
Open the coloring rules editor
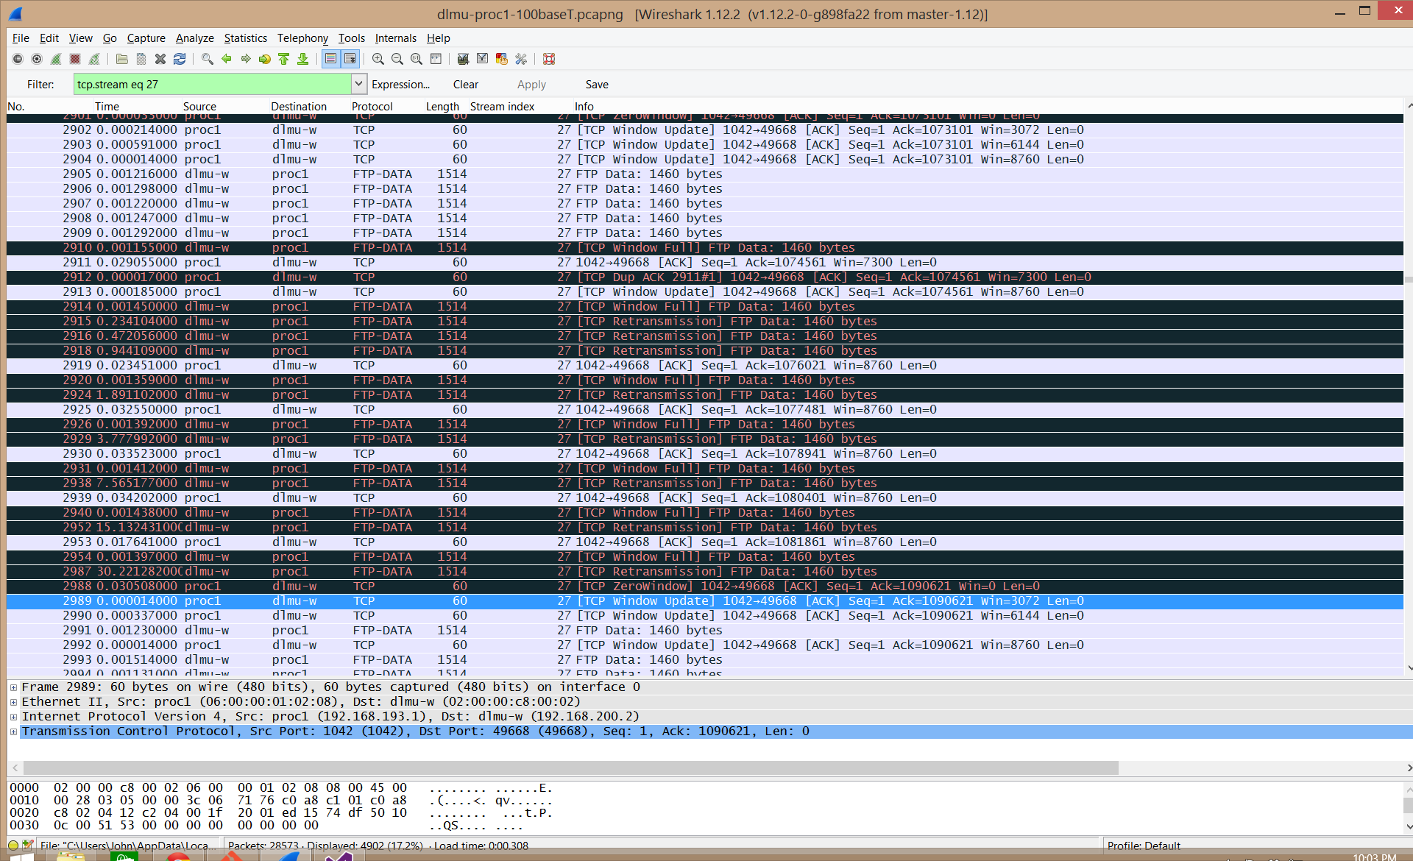pos(502,59)
